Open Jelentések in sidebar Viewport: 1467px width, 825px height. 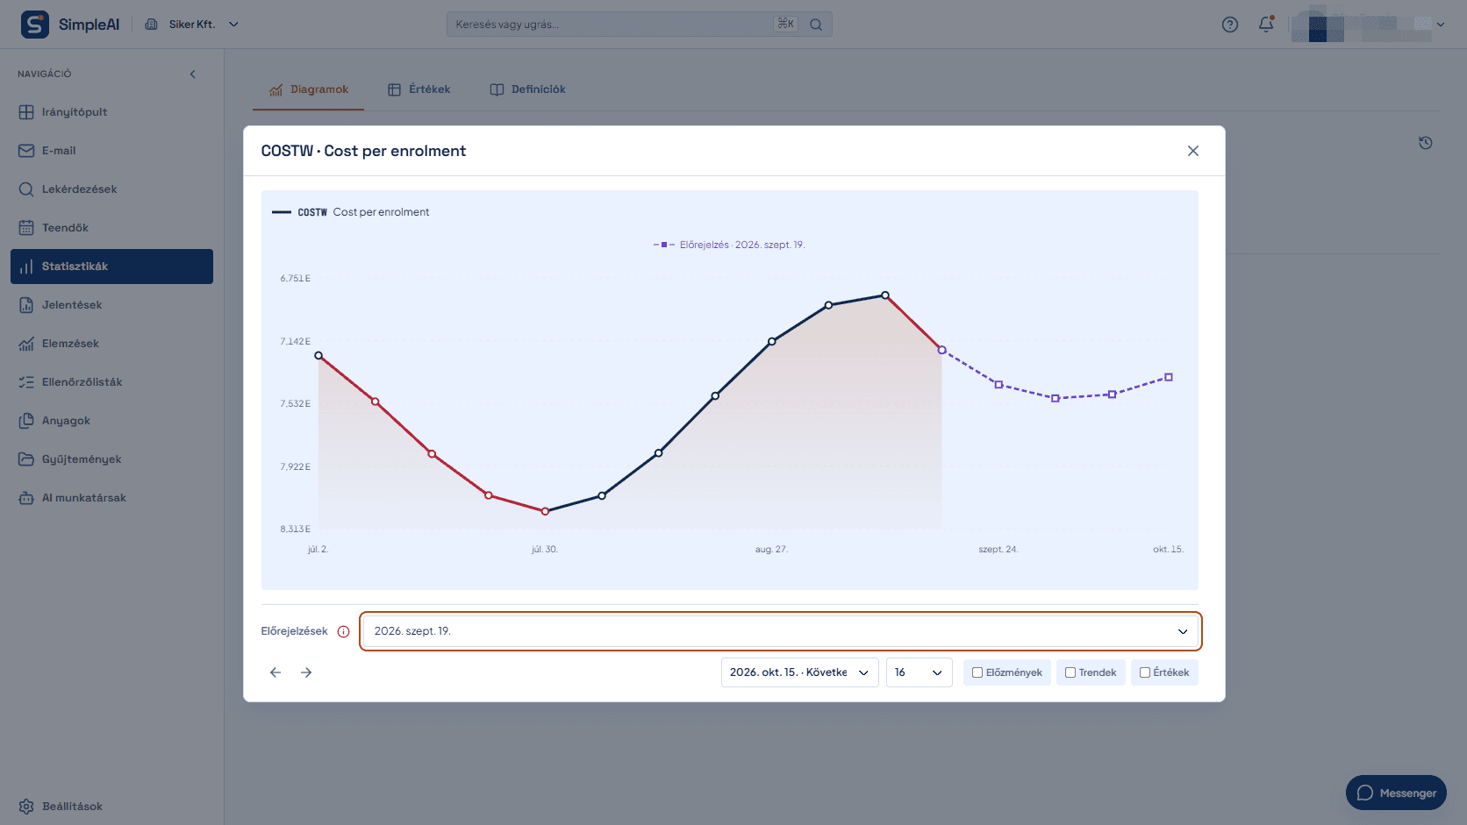click(x=111, y=305)
